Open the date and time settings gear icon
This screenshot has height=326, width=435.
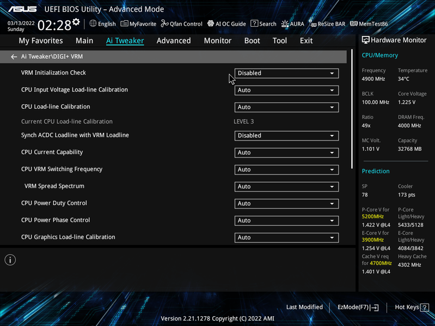tap(76, 22)
